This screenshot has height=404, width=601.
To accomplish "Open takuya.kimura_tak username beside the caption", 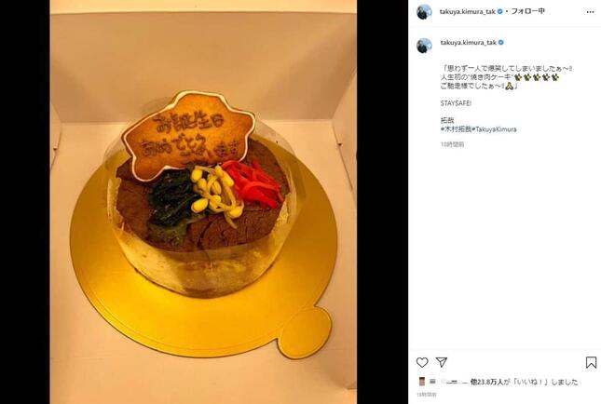I will 469,43.
